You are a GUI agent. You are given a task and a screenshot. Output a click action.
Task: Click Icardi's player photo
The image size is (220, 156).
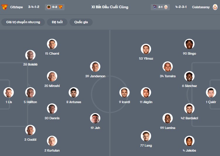(x=124, y=93)
